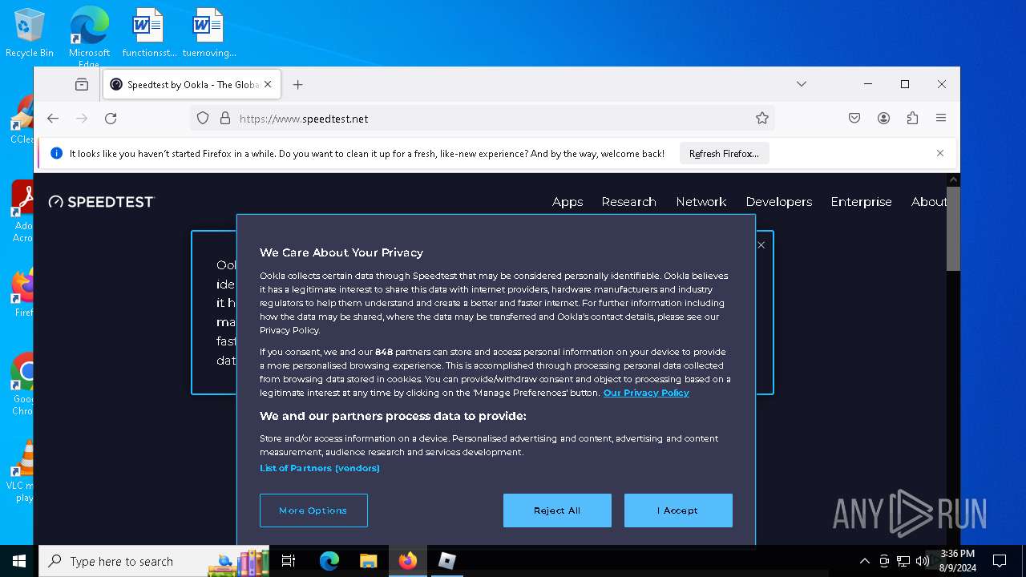Bookmark this page with the star icon

(762, 118)
